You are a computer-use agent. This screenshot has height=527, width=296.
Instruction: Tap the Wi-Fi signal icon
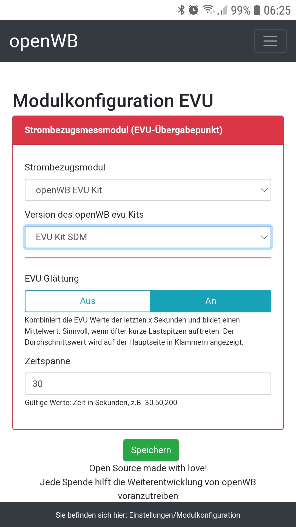click(209, 10)
